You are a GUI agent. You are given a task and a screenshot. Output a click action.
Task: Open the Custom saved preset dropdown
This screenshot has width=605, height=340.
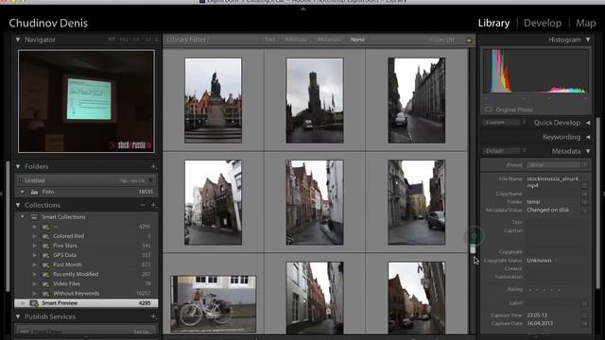coord(504,122)
